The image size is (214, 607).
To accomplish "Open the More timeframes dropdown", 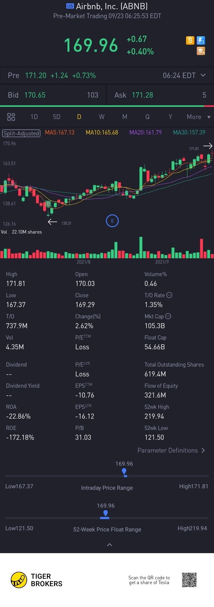I will point(198,117).
